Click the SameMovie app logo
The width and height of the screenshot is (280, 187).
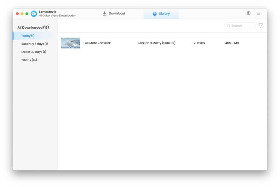34,13
